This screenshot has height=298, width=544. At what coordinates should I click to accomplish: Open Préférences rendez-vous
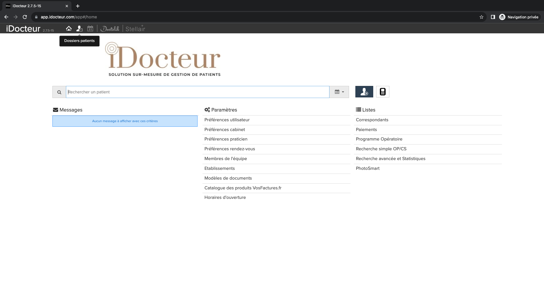(x=230, y=149)
